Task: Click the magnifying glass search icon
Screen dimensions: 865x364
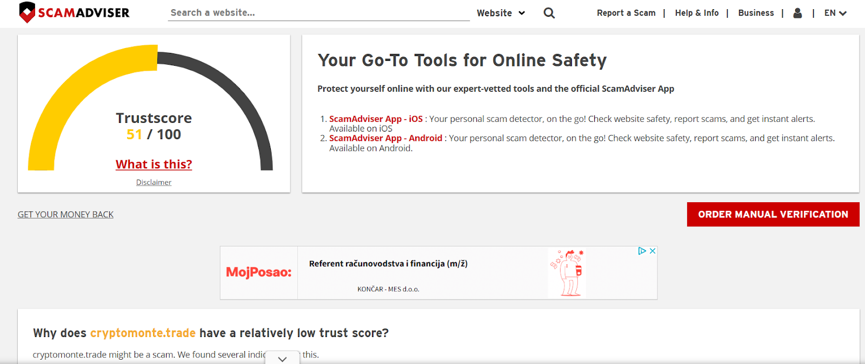Action: click(549, 13)
